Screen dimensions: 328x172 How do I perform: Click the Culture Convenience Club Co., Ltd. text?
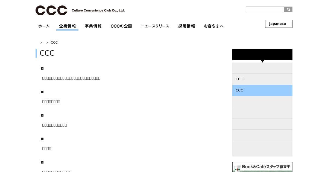pyautogui.click(x=98, y=10)
